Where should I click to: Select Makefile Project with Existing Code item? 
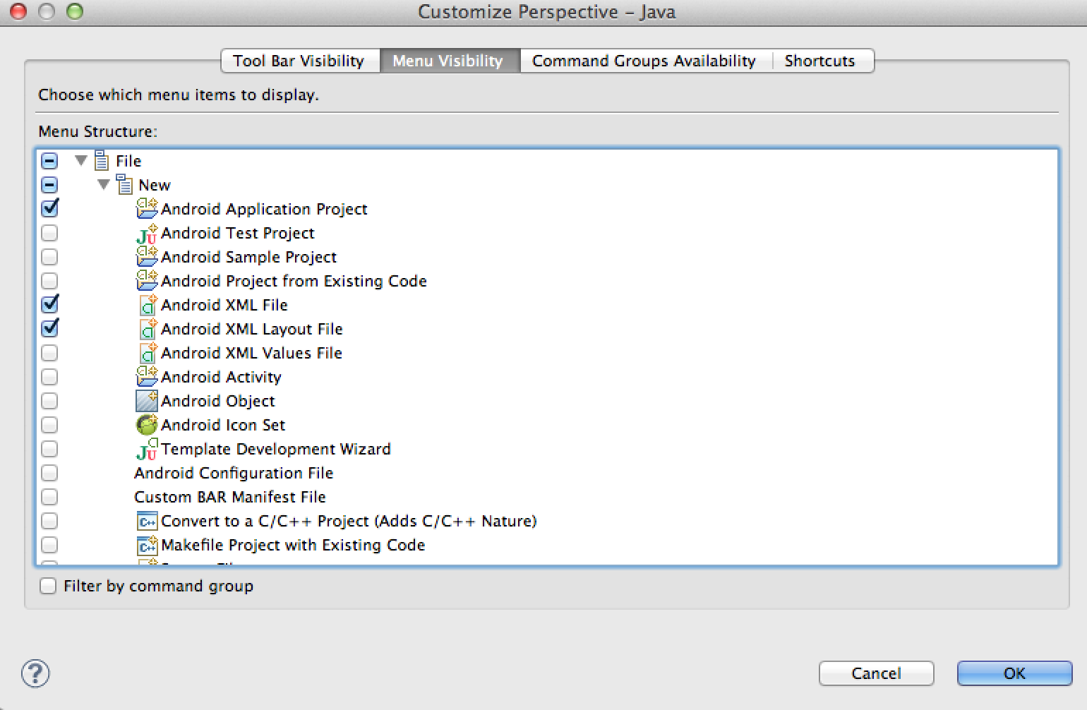(292, 545)
